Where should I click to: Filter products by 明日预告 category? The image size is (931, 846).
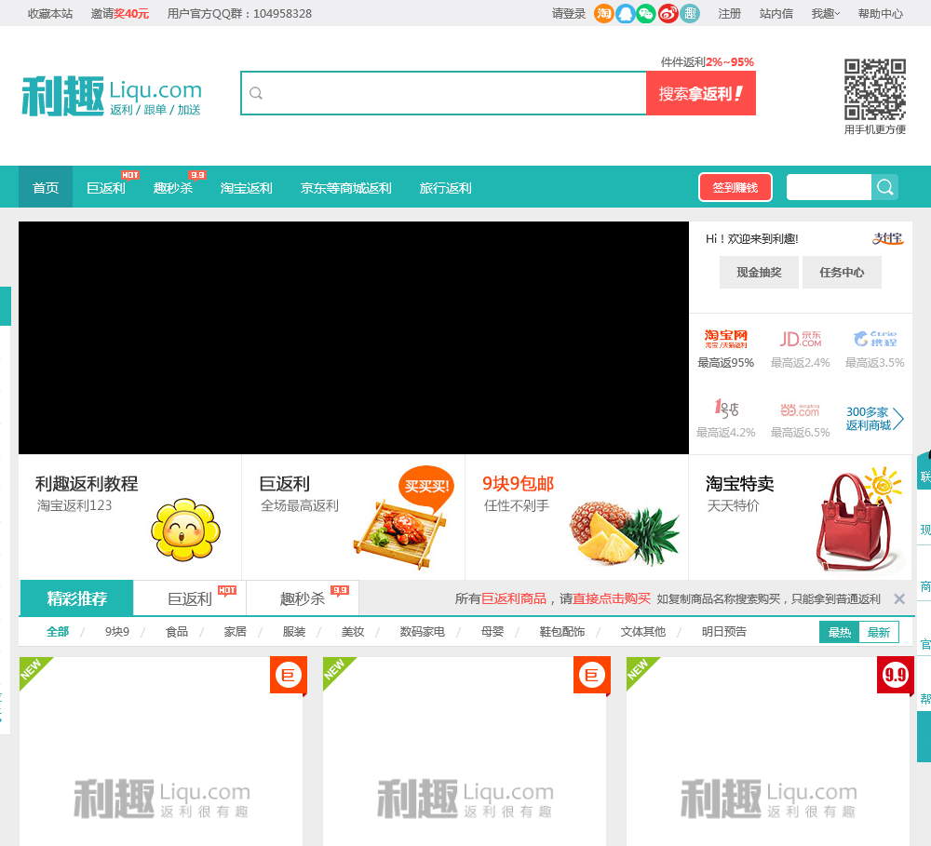[723, 632]
